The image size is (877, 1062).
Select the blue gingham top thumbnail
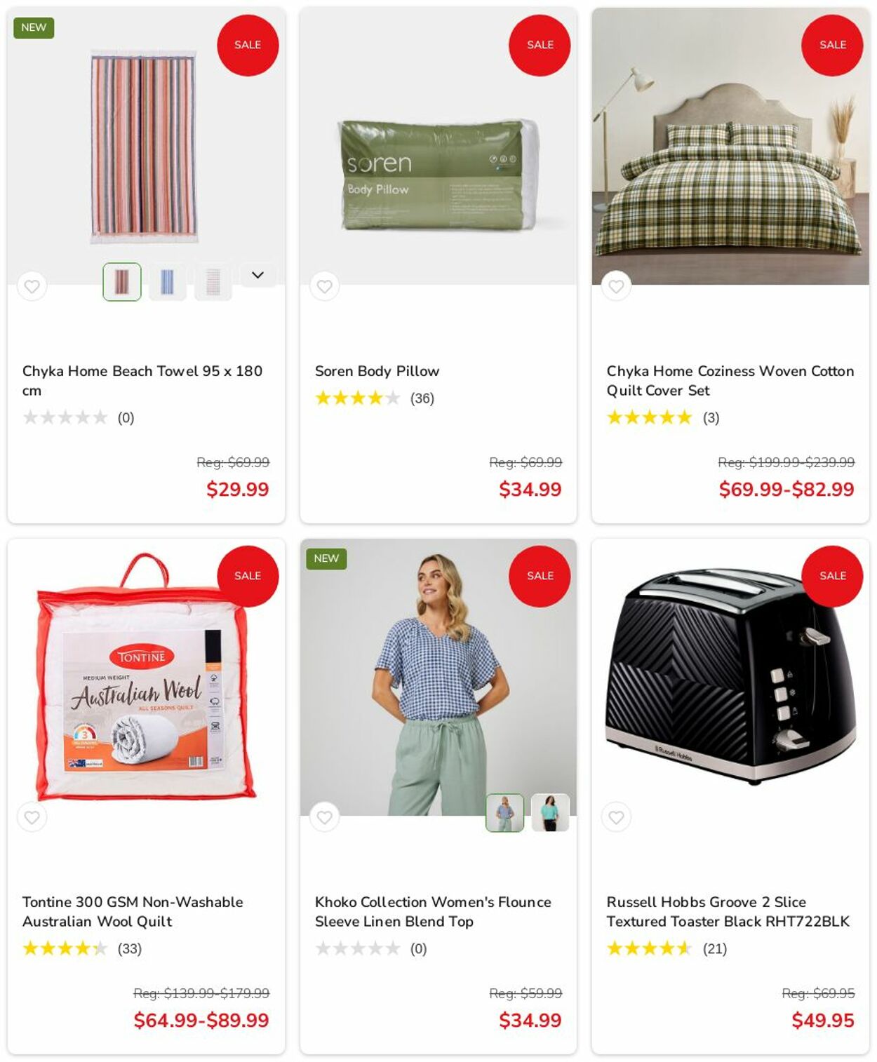pyautogui.click(x=505, y=813)
